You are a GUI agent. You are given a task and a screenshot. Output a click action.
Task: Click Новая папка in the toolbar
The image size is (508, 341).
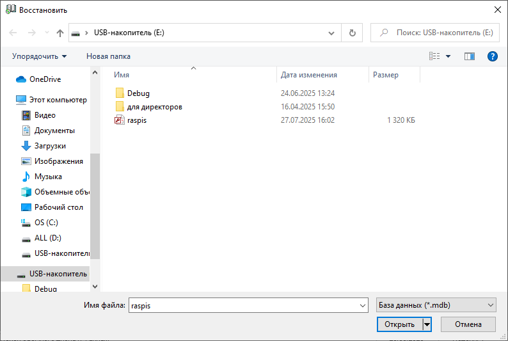click(108, 56)
